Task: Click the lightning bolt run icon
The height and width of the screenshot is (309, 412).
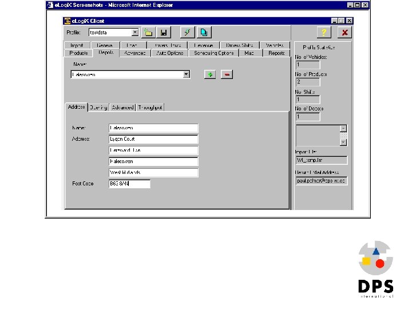Action: pos(187,32)
